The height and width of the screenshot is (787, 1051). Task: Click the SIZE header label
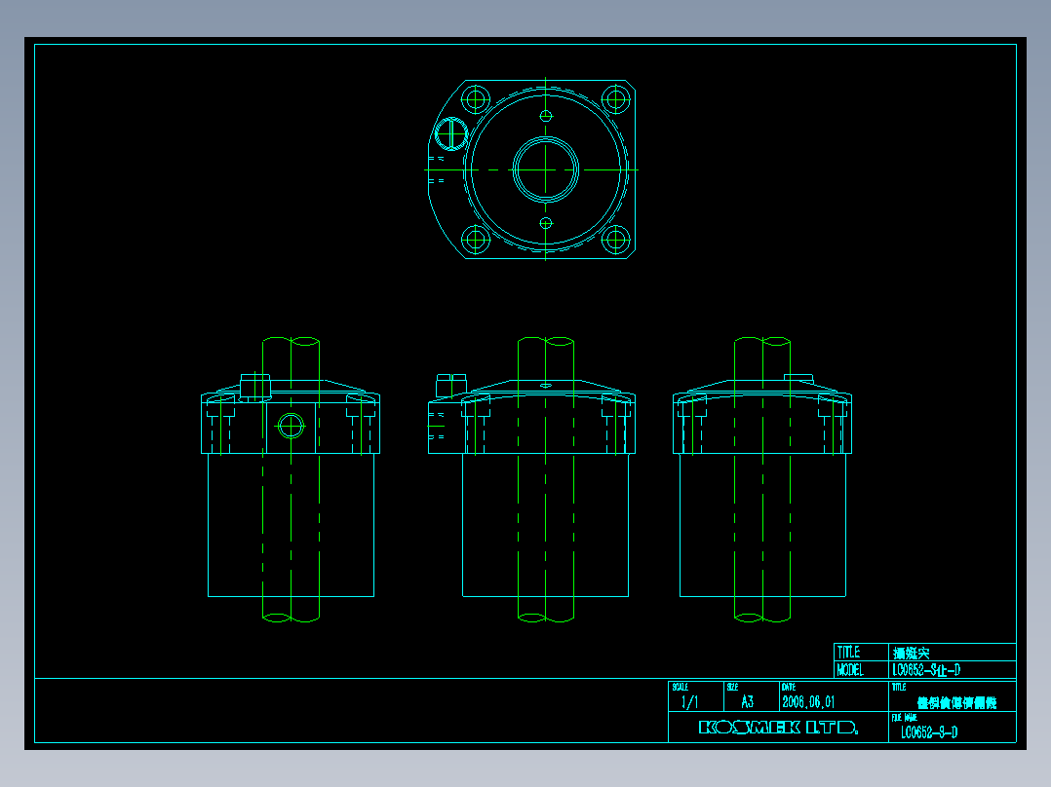click(x=732, y=688)
